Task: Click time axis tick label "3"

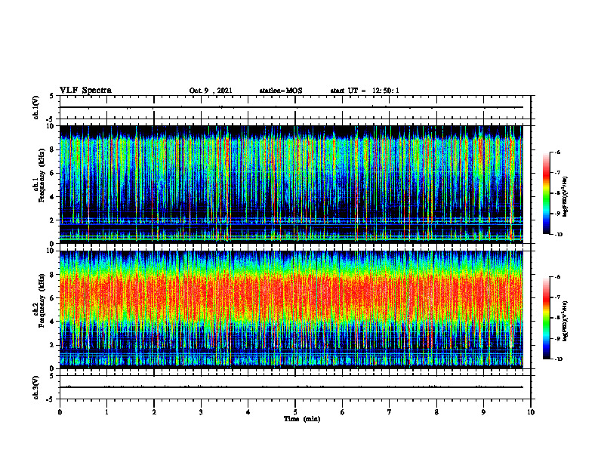Action: [x=201, y=412]
